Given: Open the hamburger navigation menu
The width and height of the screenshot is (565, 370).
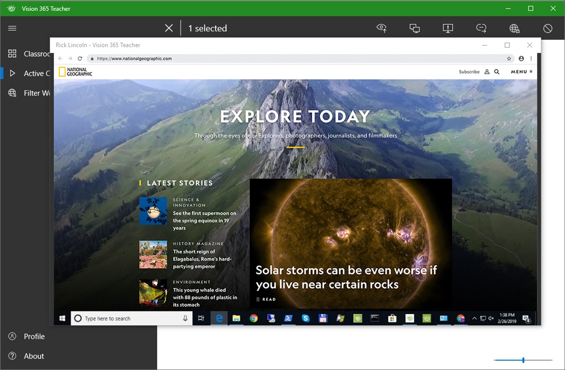Looking at the screenshot, I should coord(12,28).
